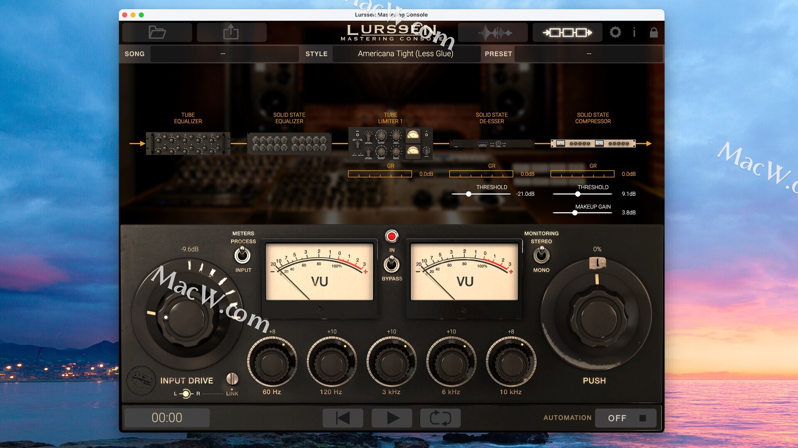Image resolution: width=798 pixels, height=448 pixels.
Task: Click the -9.6dB input drive value
Action: pos(190,249)
